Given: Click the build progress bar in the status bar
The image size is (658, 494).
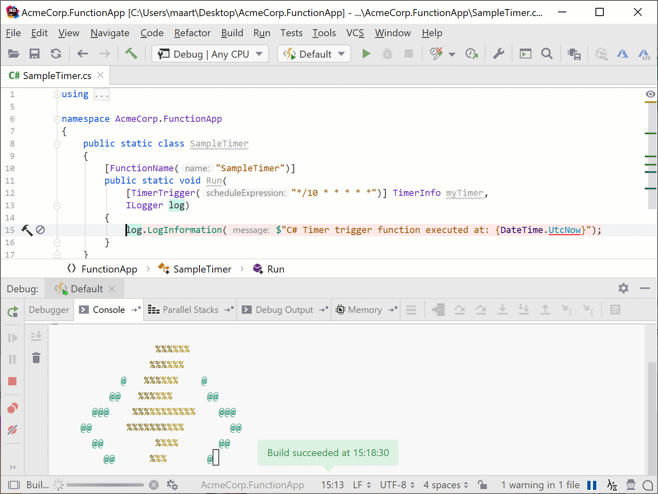Looking at the screenshot, I should (105, 485).
